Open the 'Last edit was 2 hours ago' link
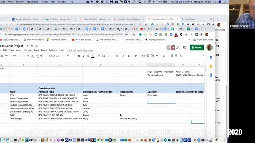255x143 pixels. tap(80, 50)
